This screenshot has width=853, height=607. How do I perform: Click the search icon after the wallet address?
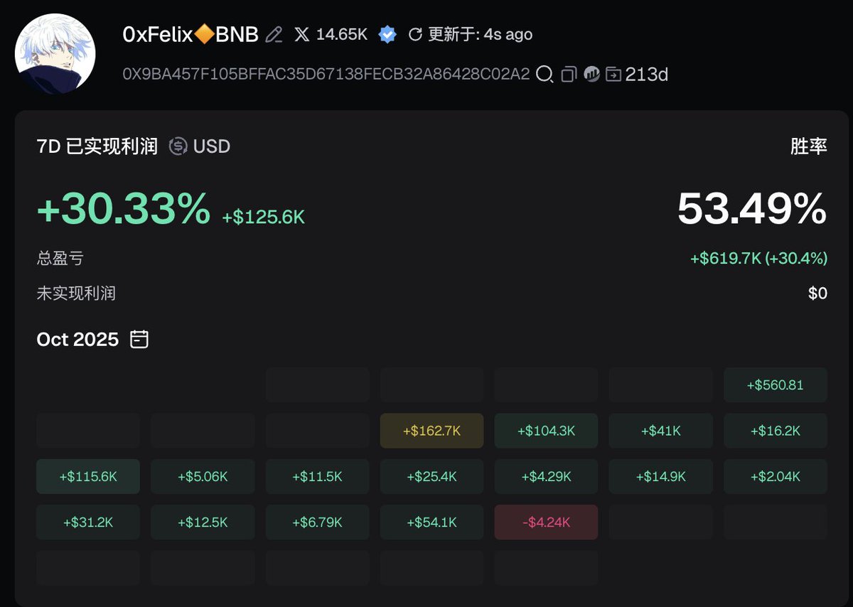click(x=544, y=74)
